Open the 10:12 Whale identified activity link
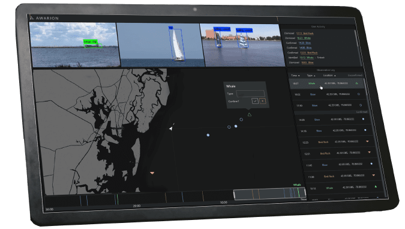This screenshot has width=405, height=229. point(307,58)
